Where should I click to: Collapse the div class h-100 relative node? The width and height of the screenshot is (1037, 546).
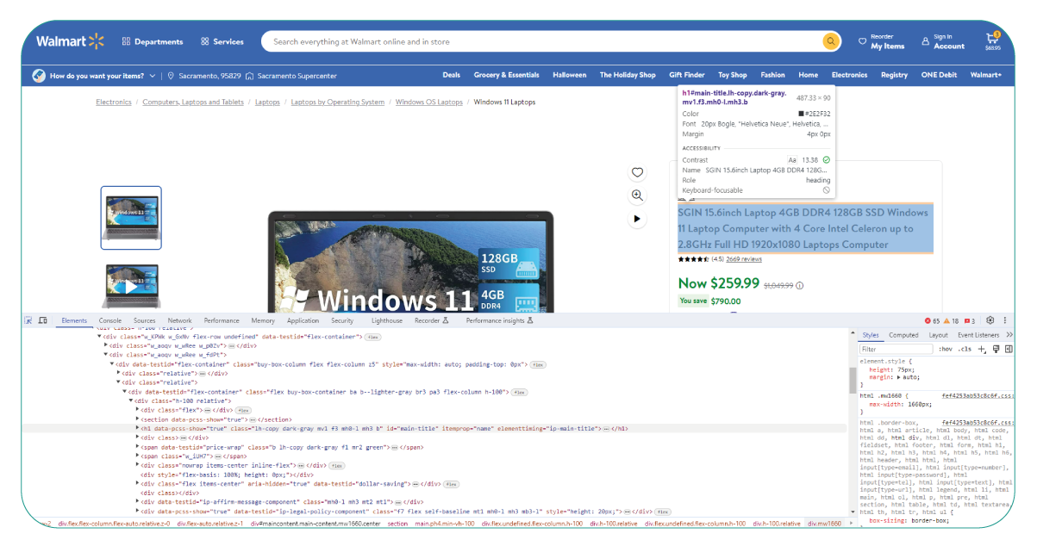point(131,400)
